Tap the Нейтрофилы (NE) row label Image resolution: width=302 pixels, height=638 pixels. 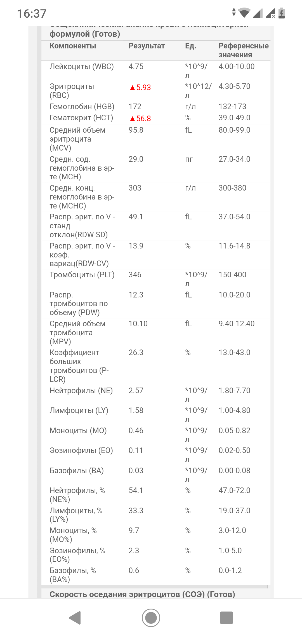tap(81, 391)
